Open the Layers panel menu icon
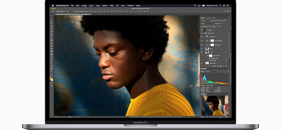Image resolution: width=281 pixels, height=130 pixels. click(229, 18)
